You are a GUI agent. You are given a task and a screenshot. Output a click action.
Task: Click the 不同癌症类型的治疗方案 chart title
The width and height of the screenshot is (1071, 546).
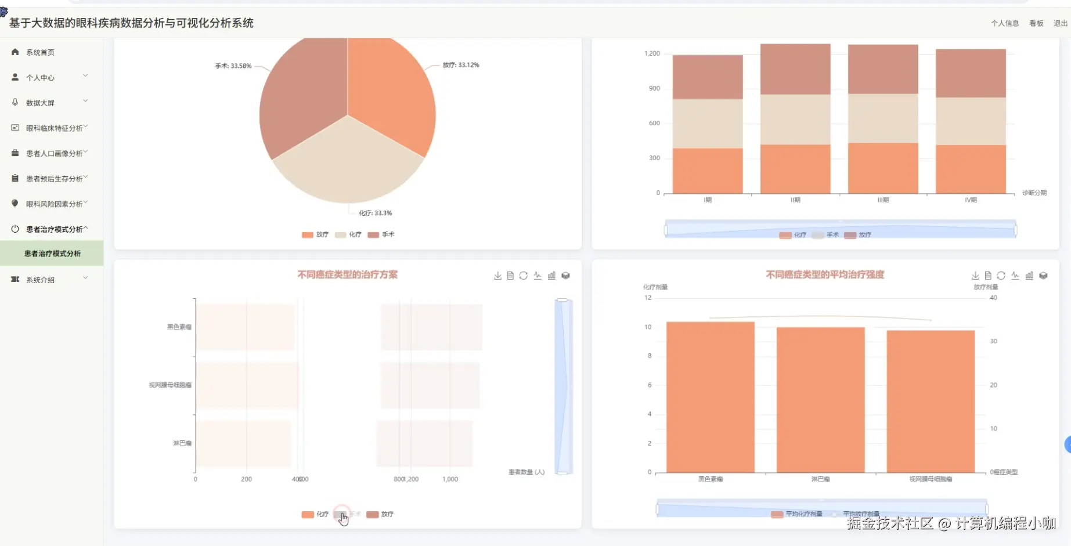click(348, 275)
